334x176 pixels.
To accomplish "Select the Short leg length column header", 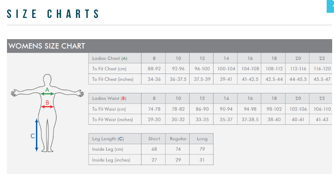I will [x=154, y=139].
